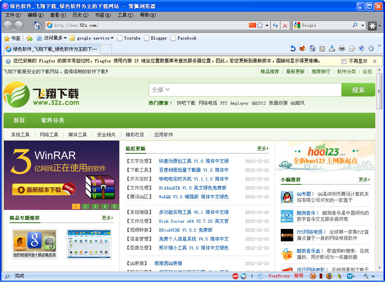Image resolution: width=385 pixels, height=282 pixels.
Task: Click the Adblock Plus ABP status icon
Action: (x=235, y=276)
